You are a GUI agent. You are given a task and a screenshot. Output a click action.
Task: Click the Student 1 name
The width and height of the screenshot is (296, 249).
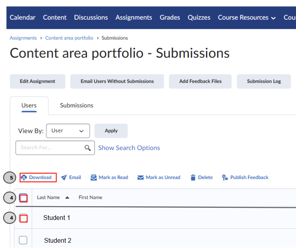point(57,218)
